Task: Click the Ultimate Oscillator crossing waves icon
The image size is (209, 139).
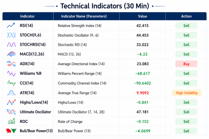Action: click(x=11, y=112)
